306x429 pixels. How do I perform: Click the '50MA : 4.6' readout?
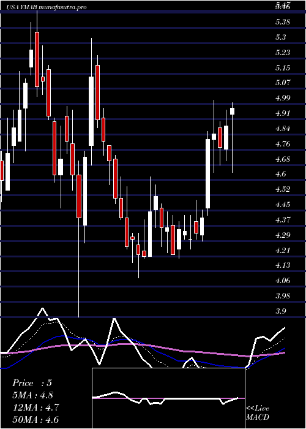(x=35, y=420)
